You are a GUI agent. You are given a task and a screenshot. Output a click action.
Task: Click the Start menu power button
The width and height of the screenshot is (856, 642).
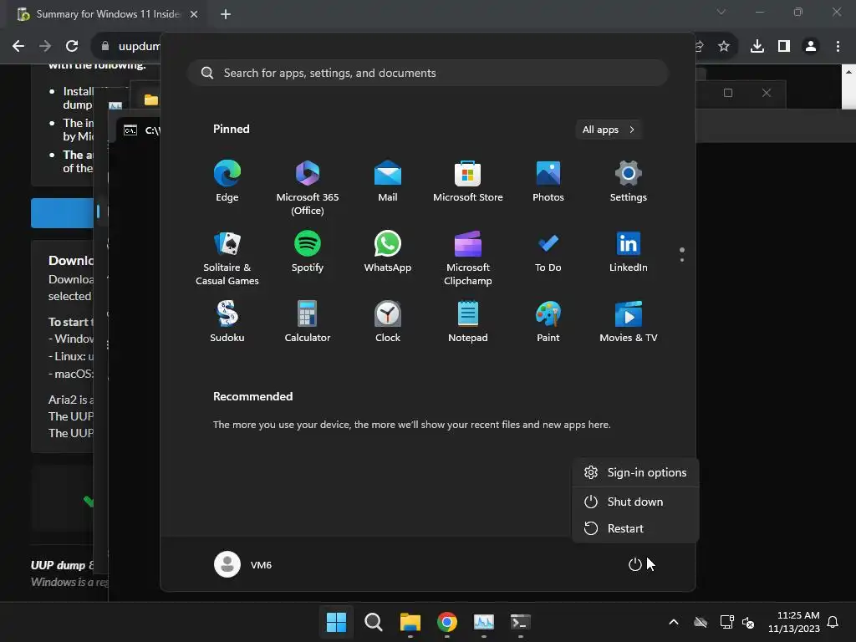pos(635,564)
